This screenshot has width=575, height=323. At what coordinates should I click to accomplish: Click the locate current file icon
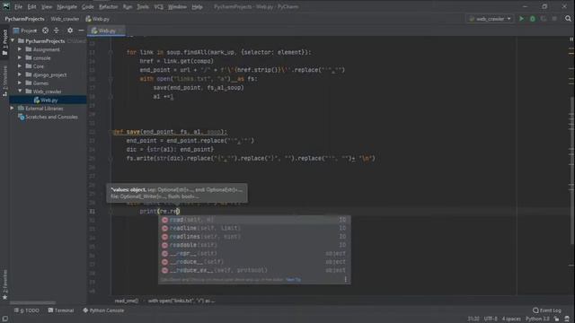tap(45, 31)
